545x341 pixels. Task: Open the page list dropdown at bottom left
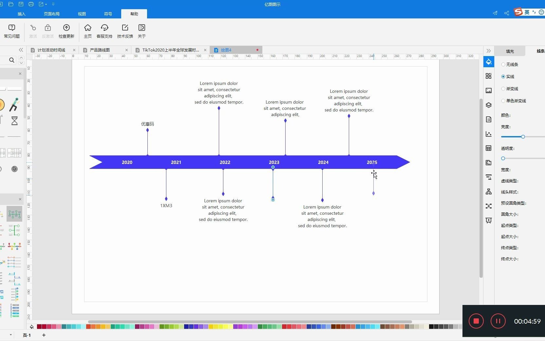point(11,335)
